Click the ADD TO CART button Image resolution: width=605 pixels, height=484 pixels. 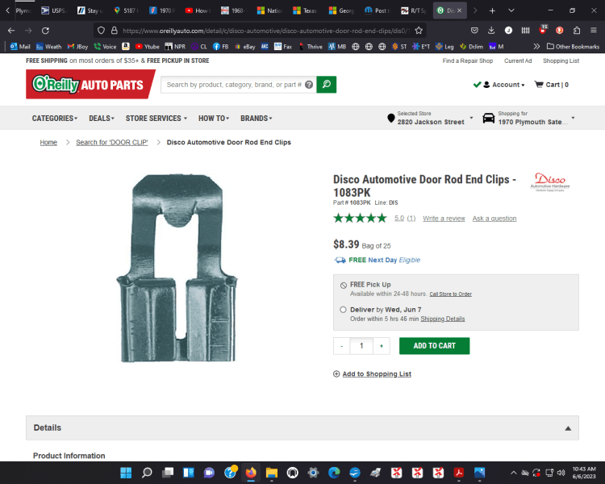[x=435, y=346]
